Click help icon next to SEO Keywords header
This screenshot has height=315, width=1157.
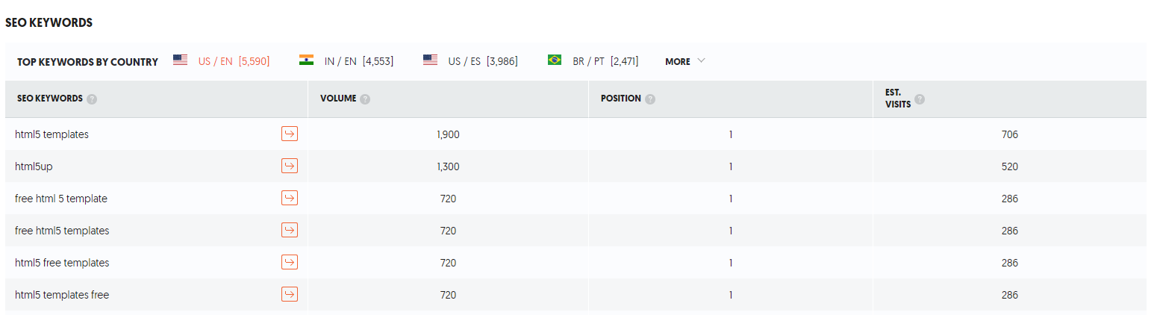pos(92,99)
